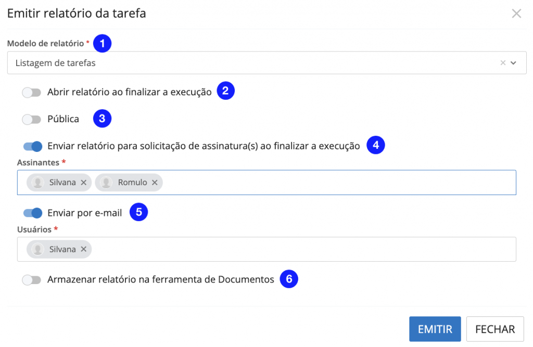Remove Silvana from Usuários field
Viewport: 533px width, 347px height.
[84, 249]
